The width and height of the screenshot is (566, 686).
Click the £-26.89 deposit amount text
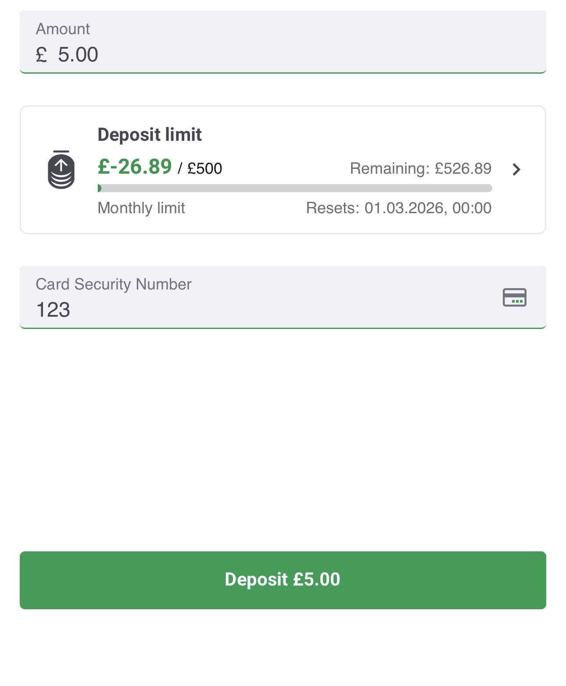(134, 167)
